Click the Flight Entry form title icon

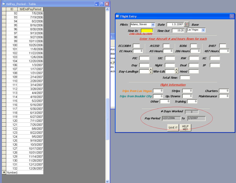click(x=118, y=16)
